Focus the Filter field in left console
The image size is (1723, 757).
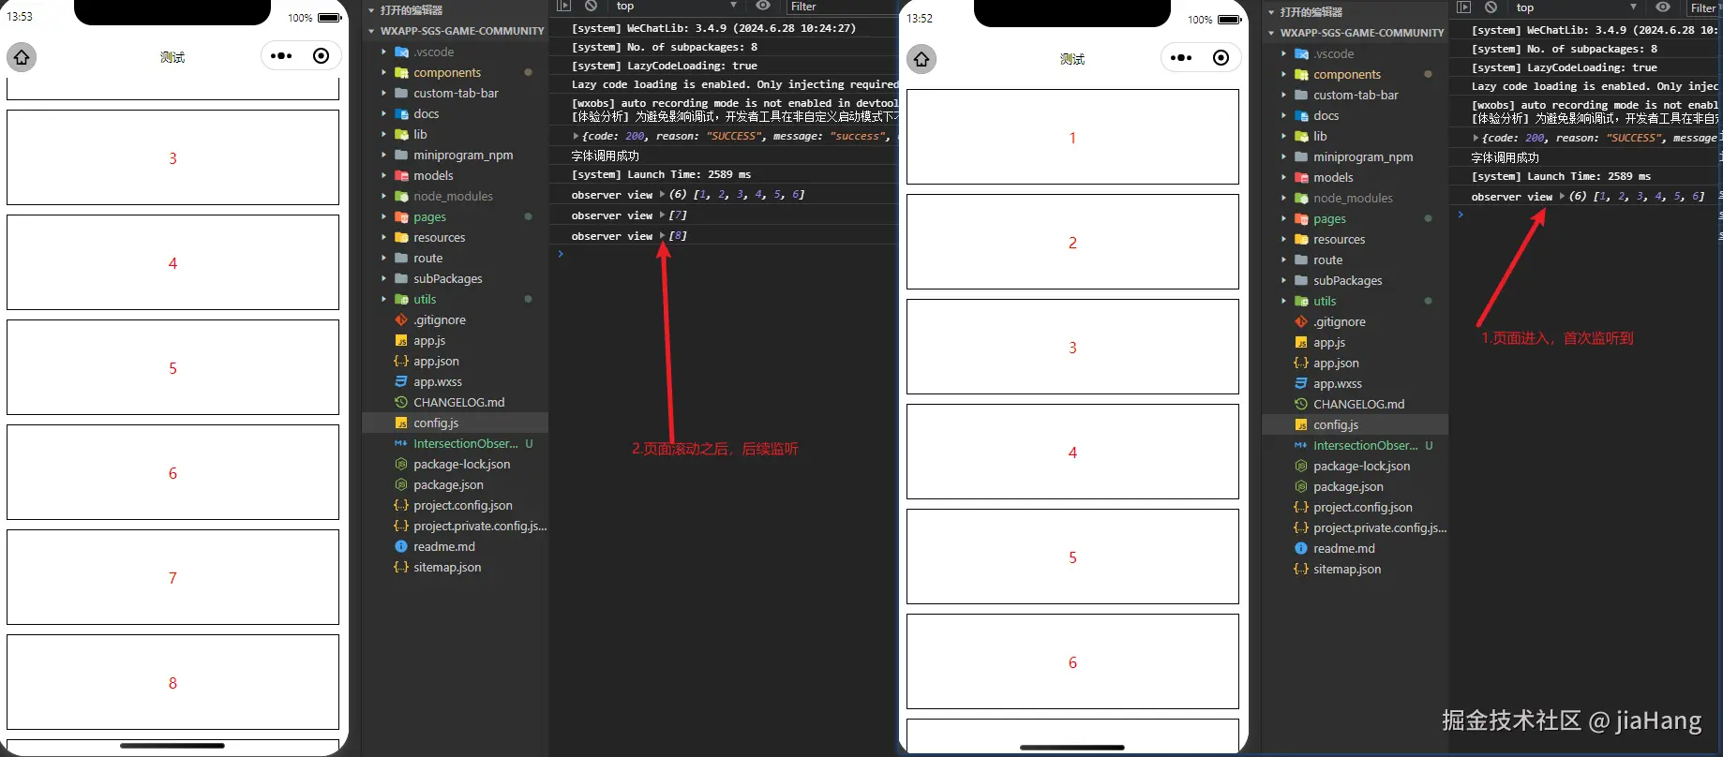coord(842,6)
